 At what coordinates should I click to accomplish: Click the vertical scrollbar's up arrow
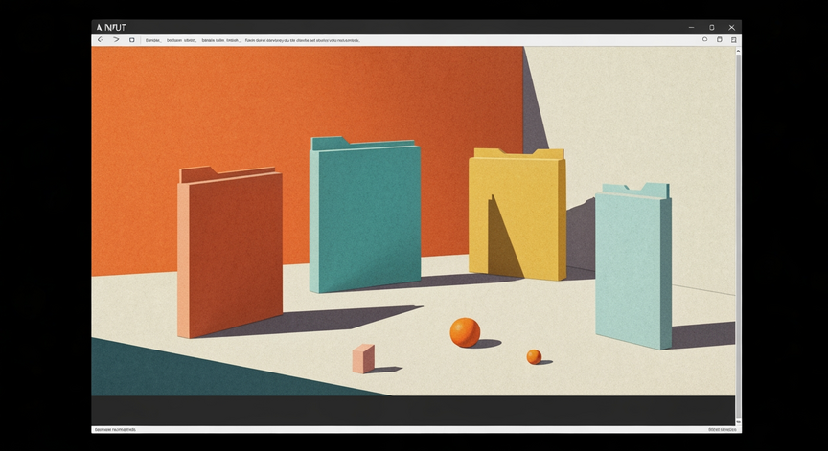coord(738,51)
